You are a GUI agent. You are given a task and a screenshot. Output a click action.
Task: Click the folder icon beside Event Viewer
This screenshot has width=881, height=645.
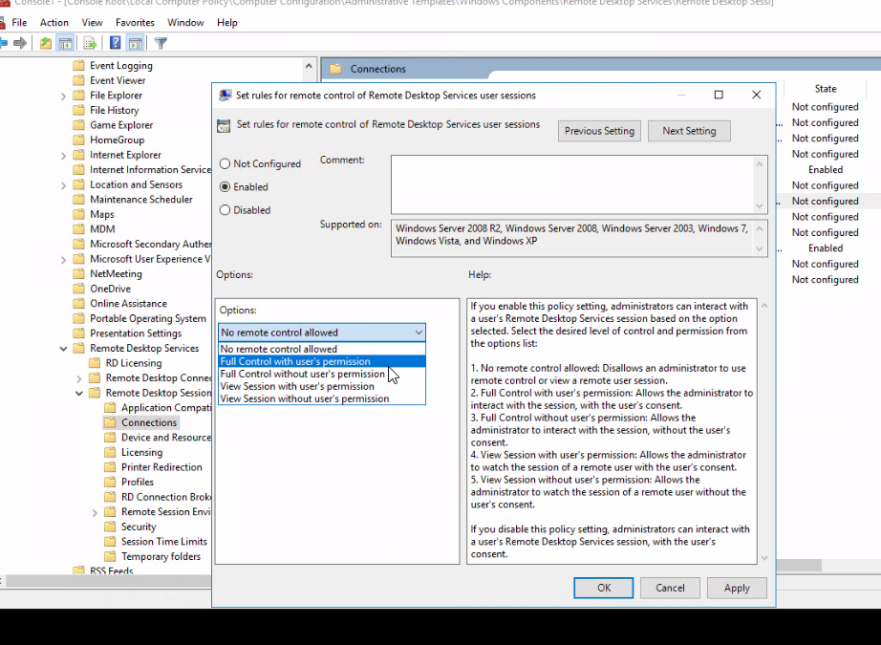[79, 80]
